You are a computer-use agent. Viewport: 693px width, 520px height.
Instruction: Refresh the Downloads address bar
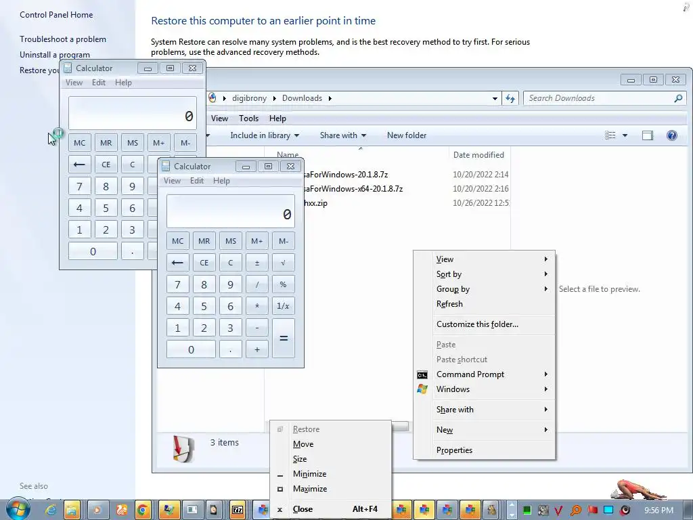click(x=510, y=98)
